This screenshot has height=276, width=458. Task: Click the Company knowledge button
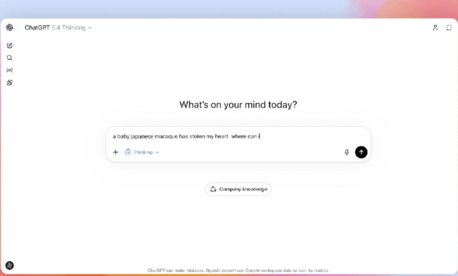(x=238, y=189)
